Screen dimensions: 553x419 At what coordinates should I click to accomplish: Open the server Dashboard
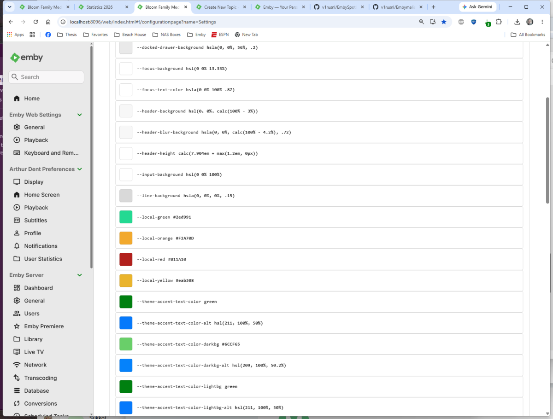pos(38,288)
